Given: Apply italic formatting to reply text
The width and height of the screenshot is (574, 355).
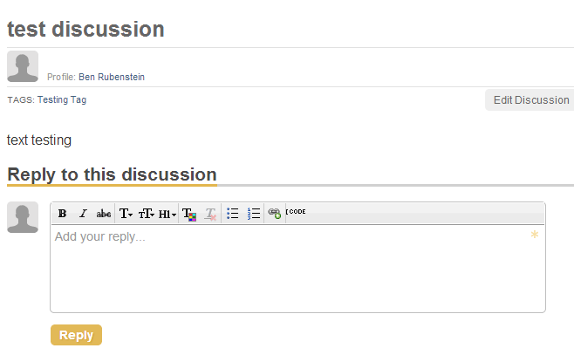Looking at the screenshot, I should [x=83, y=214].
